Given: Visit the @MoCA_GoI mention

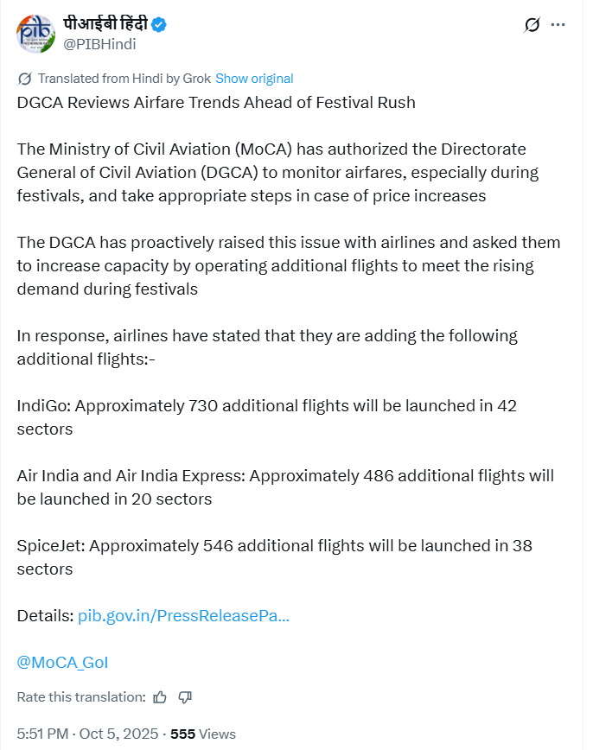Looking at the screenshot, I should coord(62,663).
